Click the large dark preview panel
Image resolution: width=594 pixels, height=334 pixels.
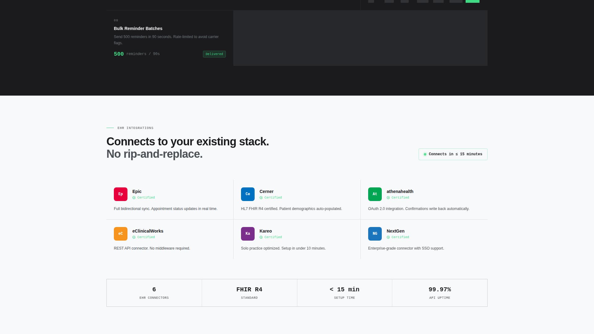(360, 38)
